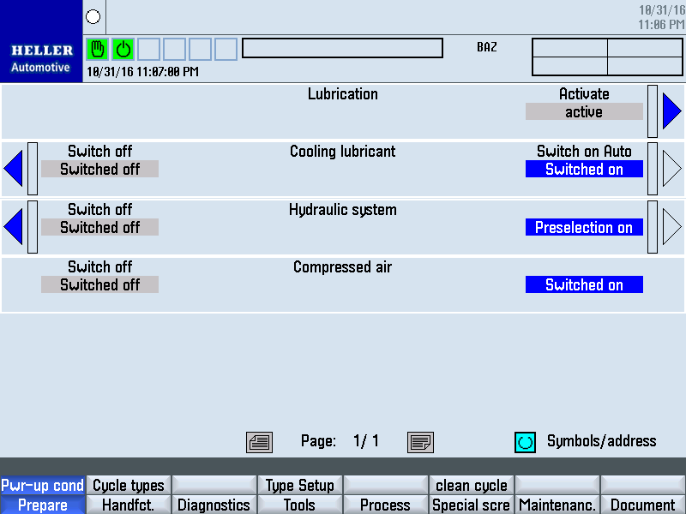Toggle the cyan Symbols/address icon
Viewport: 686px width, 514px height.
pyautogui.click(x=525, y=442)
